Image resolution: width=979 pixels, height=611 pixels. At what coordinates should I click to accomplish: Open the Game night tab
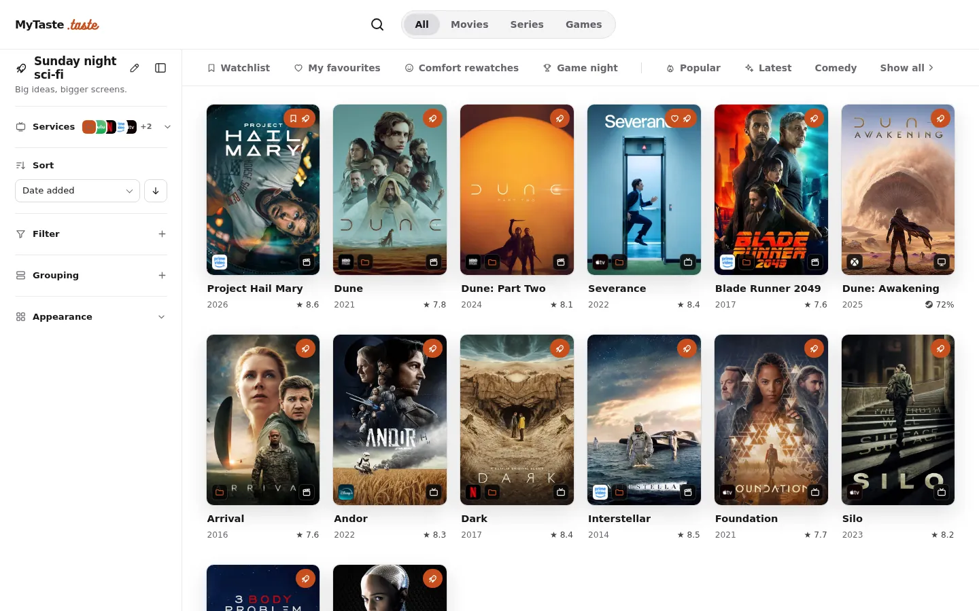tap(581, 68)
